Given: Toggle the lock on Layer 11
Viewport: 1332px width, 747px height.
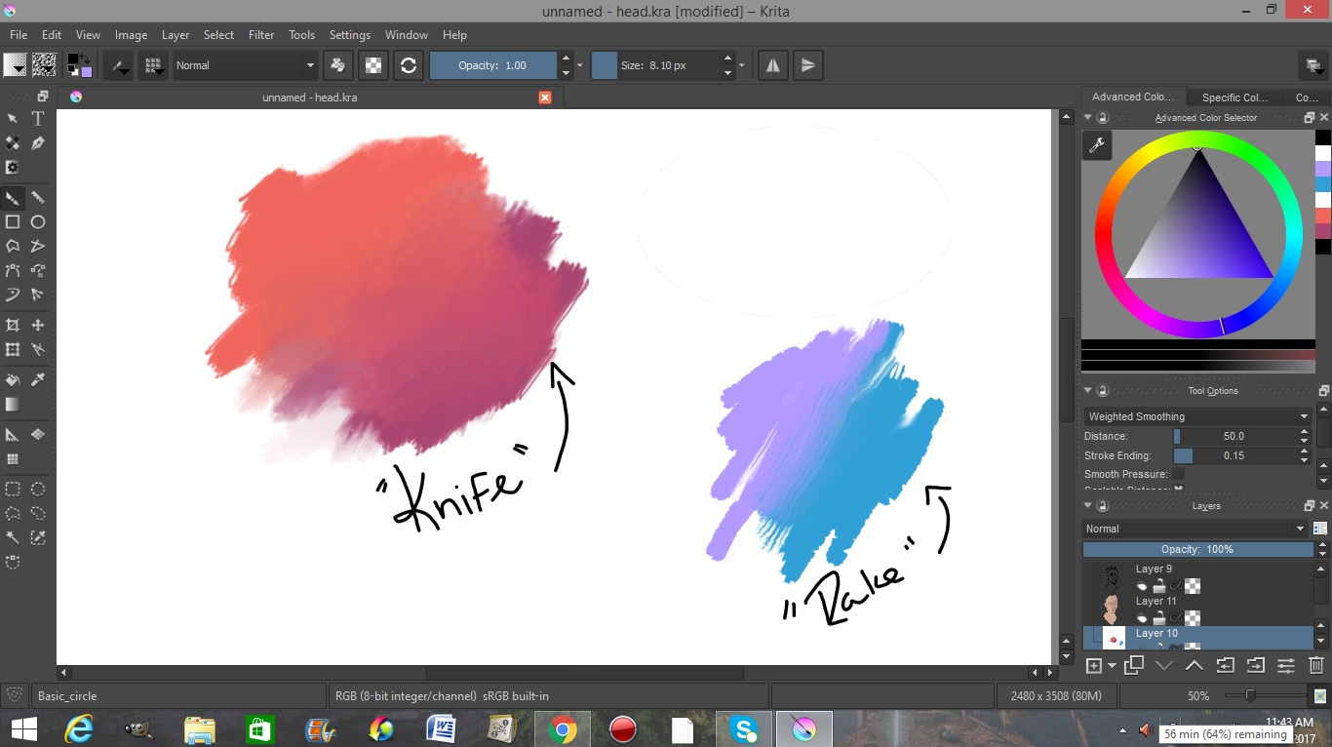Looking at the screenshot, I should coord(1159,617).
